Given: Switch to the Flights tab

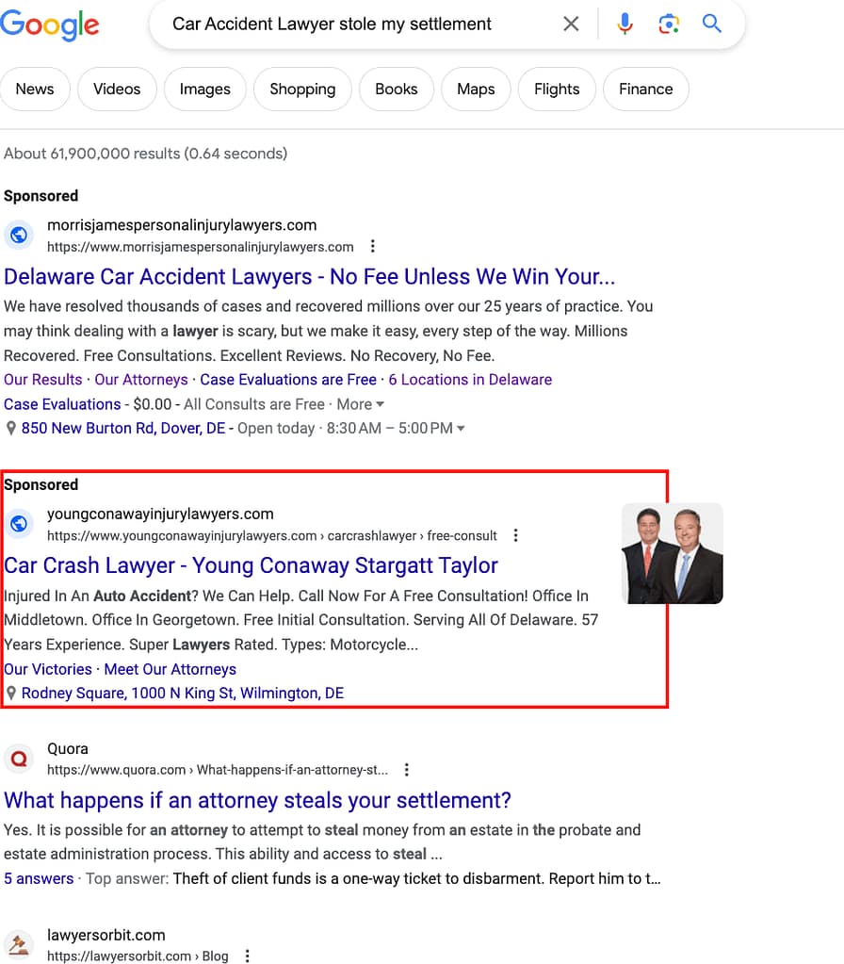Looking at the screenshot, I should 557,90.
